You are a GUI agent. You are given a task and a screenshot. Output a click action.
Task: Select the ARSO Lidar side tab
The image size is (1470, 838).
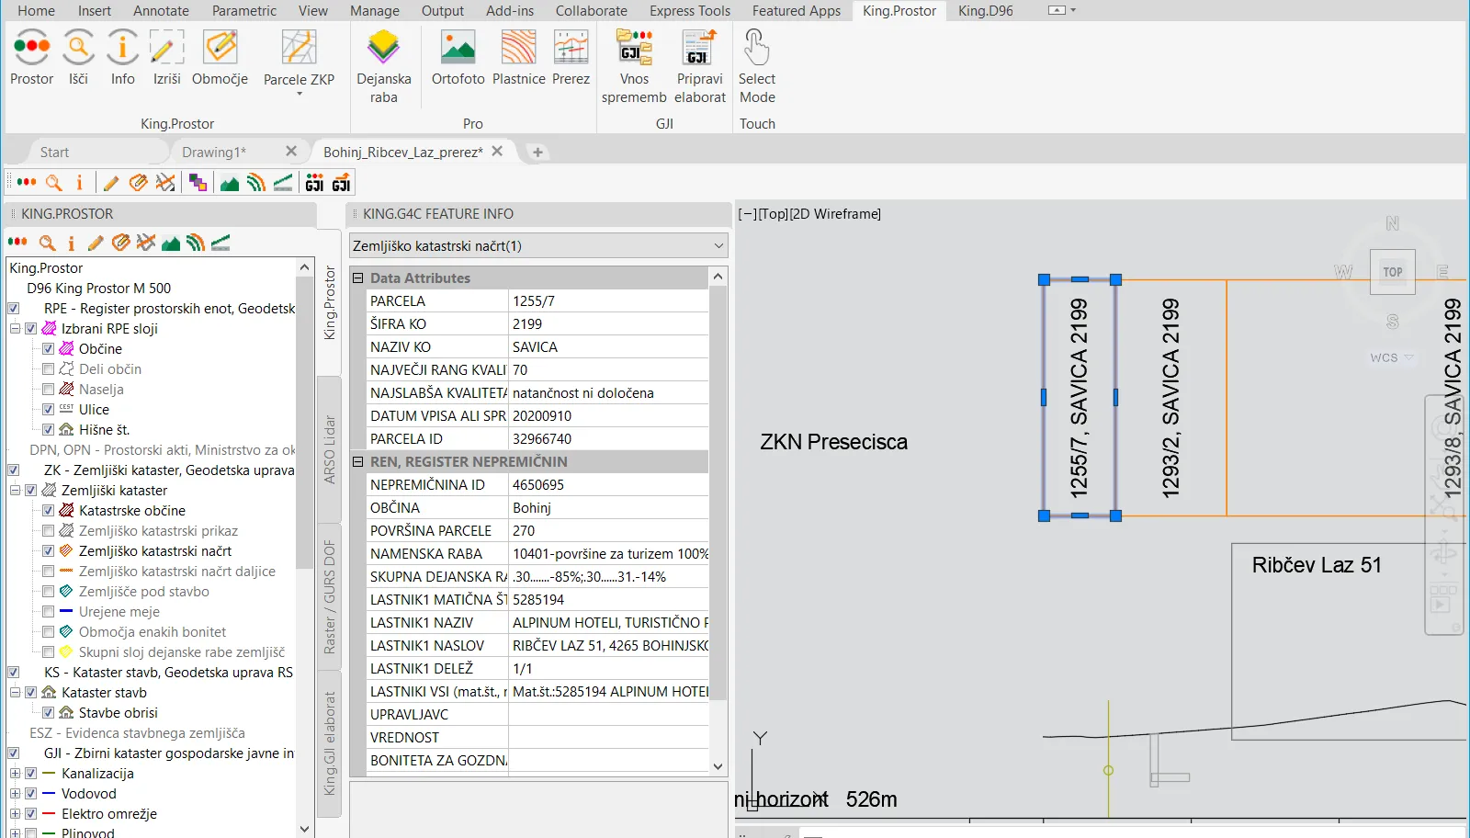pos(329,449)
